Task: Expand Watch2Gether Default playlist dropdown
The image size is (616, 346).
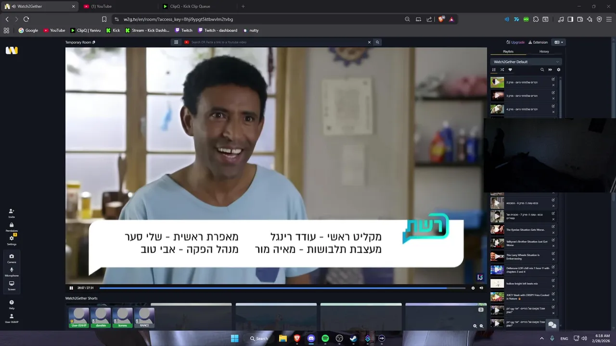Action: (x=526, y=62)
